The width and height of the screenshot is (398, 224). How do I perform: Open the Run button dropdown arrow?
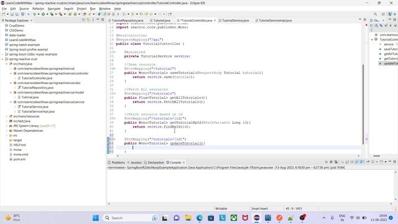(x=47, y=14)
